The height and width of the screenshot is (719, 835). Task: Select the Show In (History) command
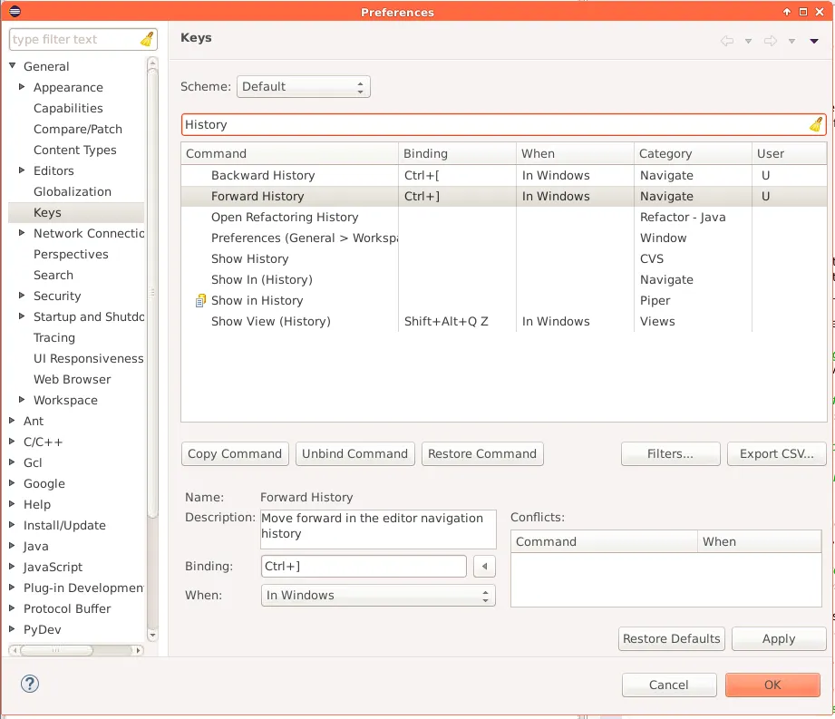(504, 279)
